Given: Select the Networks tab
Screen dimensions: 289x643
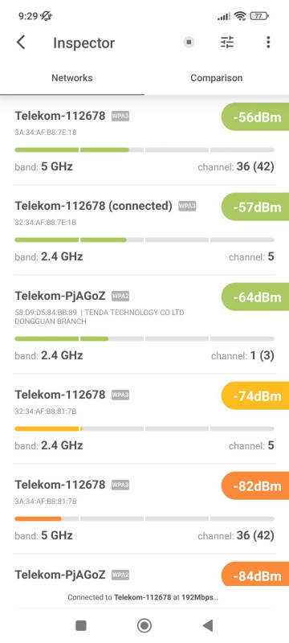Looking at the screenshot, I should 72,78.
